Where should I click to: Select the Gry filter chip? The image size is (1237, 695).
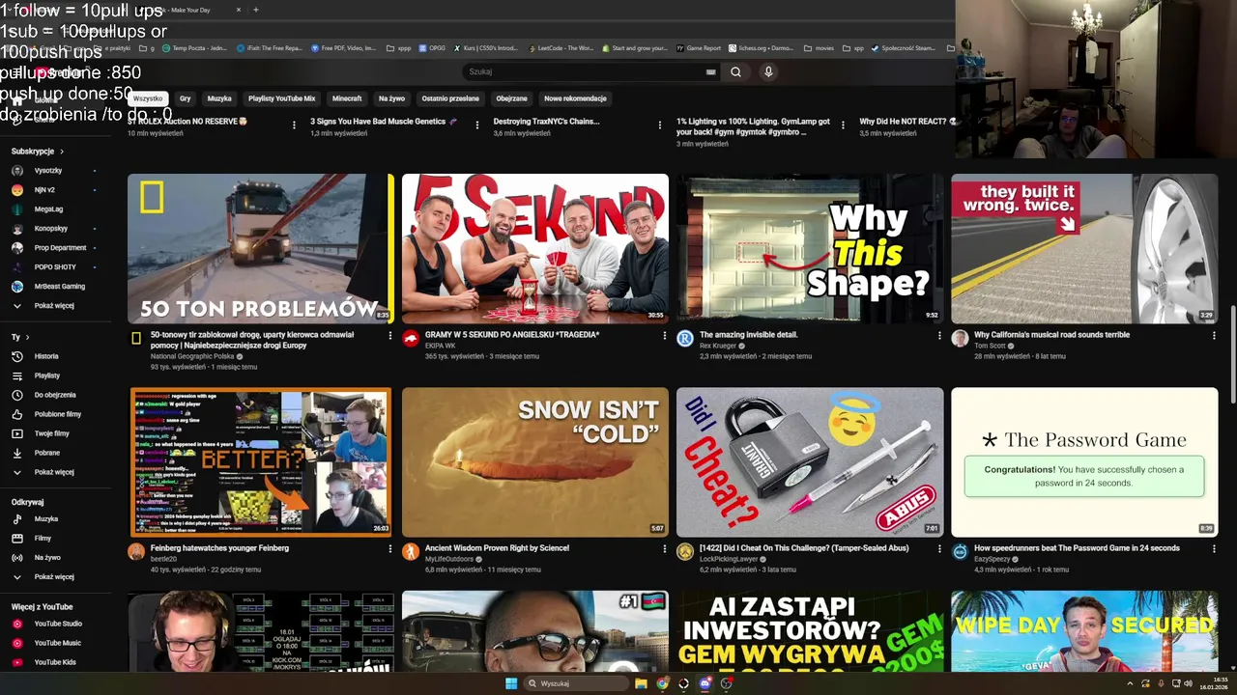coord(185,98)
